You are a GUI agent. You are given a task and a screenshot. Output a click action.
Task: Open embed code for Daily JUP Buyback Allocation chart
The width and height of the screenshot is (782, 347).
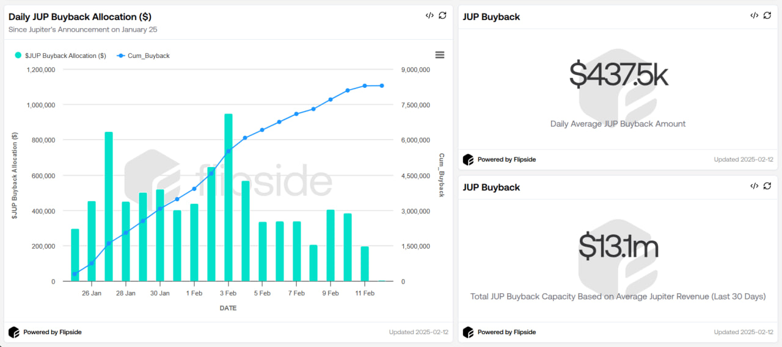point(429,15)
